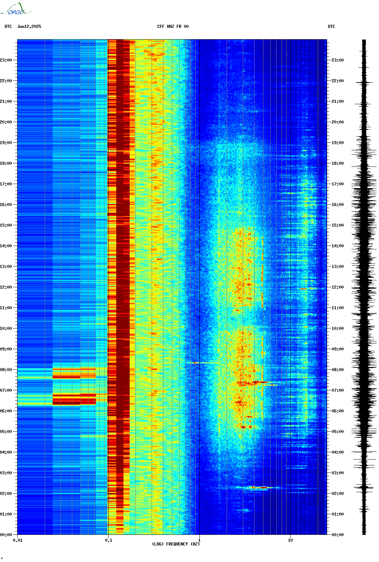Click the 'UTC' label at top left
Screen dimensions: 379x562
pyautogui.click(x=8, y=26)
